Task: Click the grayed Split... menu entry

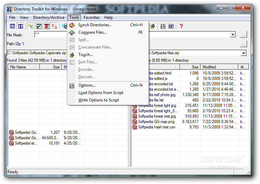Action: [108, 40]
